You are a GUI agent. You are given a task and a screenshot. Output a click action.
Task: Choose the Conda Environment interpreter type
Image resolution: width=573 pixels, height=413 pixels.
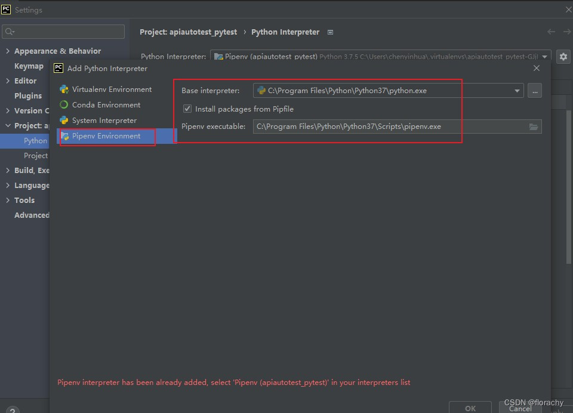(106, 104)
